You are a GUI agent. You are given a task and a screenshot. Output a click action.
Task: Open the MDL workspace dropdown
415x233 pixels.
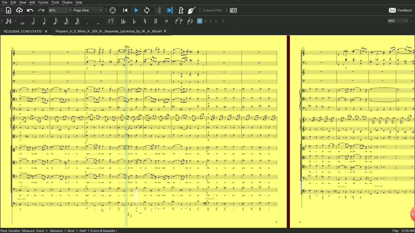point(398,21)
